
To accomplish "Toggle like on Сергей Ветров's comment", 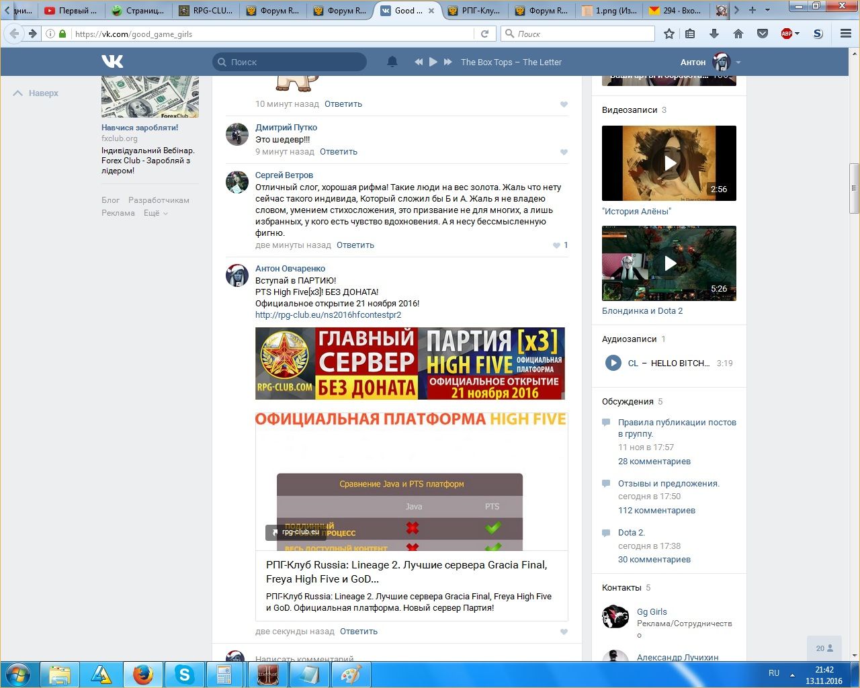I will point(560,245).
